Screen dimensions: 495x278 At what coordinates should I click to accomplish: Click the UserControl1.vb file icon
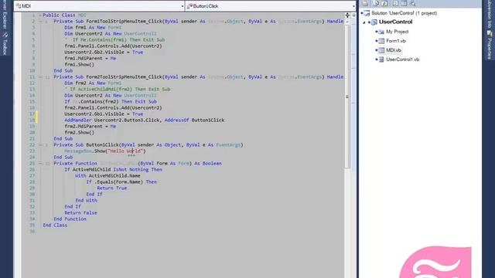381,59
